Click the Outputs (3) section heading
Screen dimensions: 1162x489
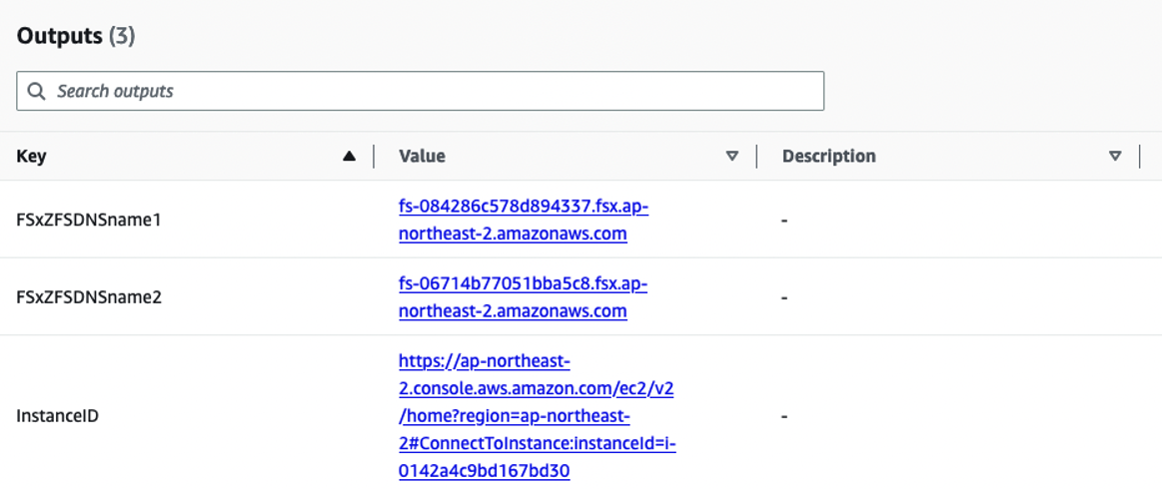pos(76,36)
